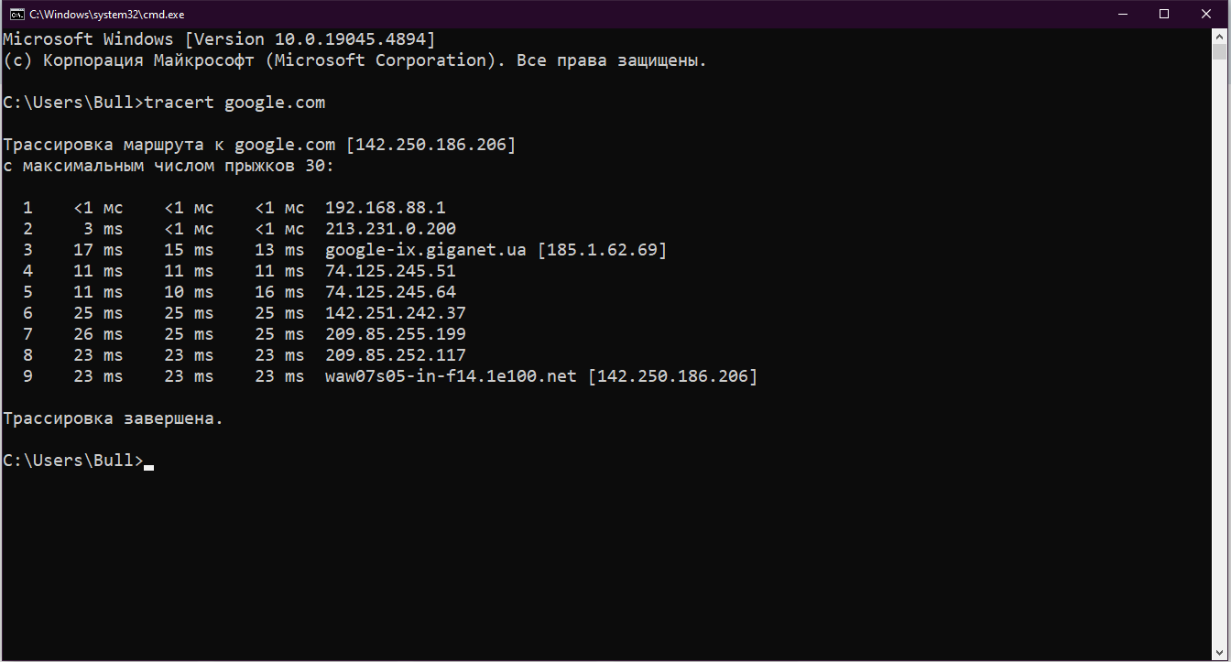Click the waw07s05-in-f14.1e100.net hostname
The image size is (1231, 662).
pos(450,375)
